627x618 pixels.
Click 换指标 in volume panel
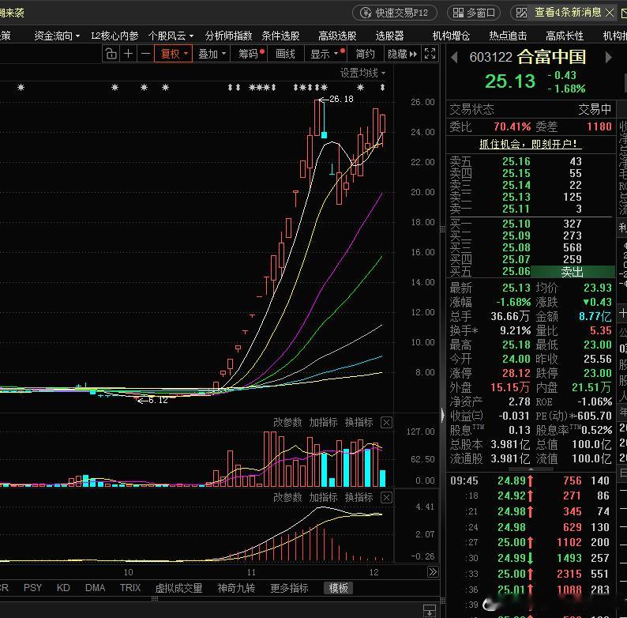click(x=359, y=422)
